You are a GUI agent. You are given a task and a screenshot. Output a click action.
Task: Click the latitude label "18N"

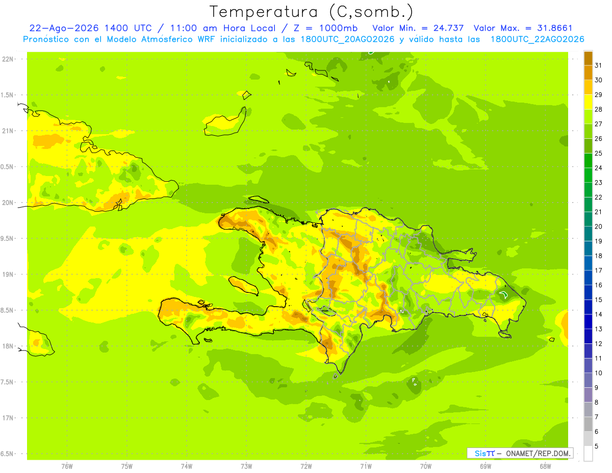coord(9,346)
